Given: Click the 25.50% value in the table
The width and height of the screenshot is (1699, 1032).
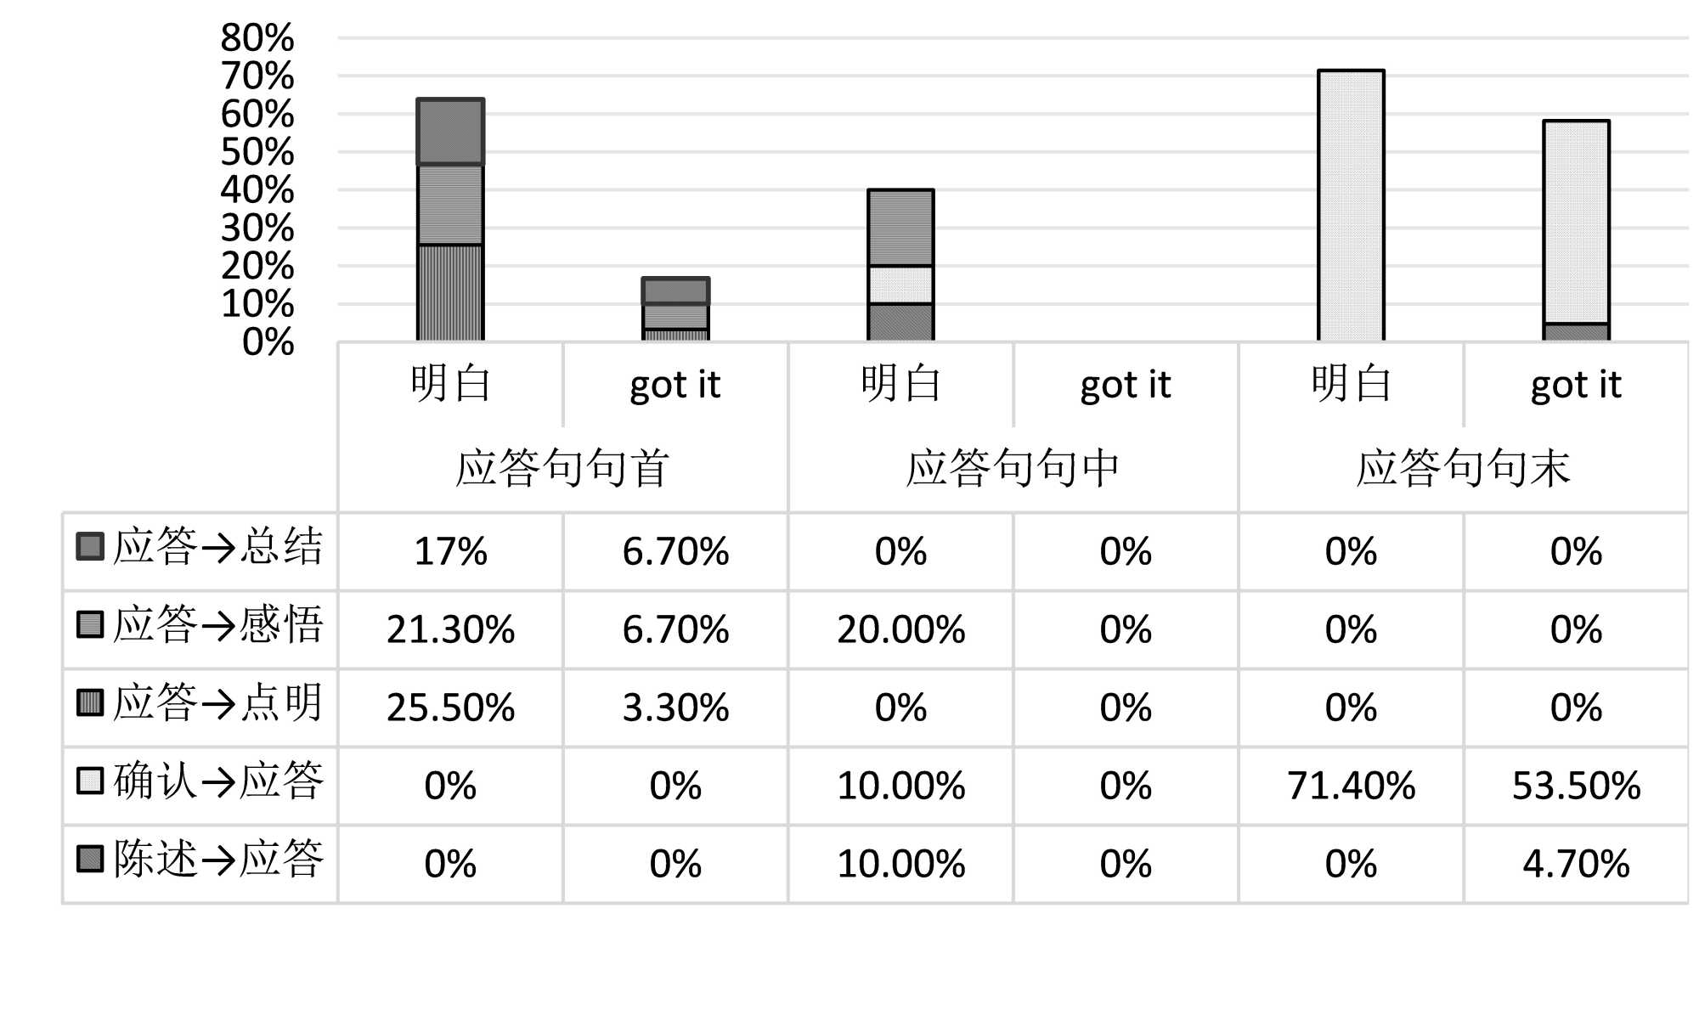Looking at the screenshot, I should coord(450,708).
